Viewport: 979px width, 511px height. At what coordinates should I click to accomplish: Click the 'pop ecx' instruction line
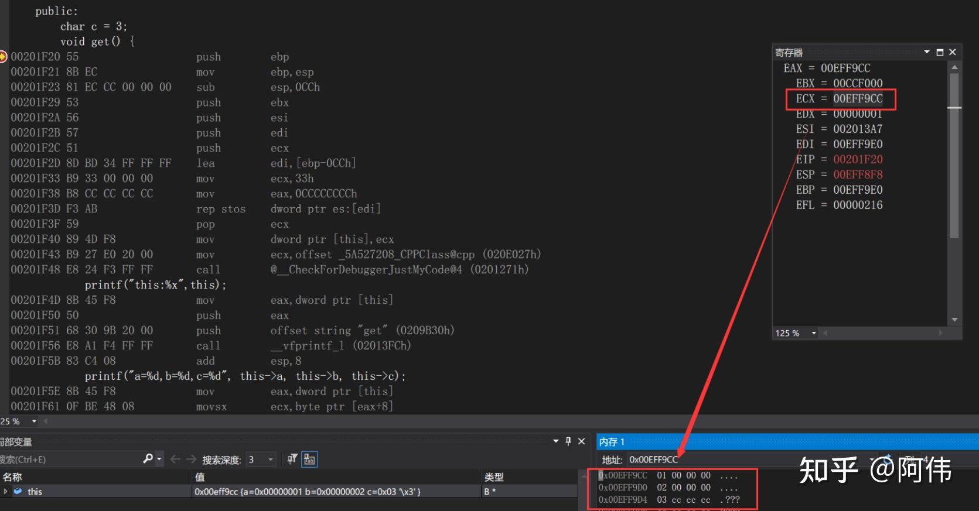[x=150, y=224]
